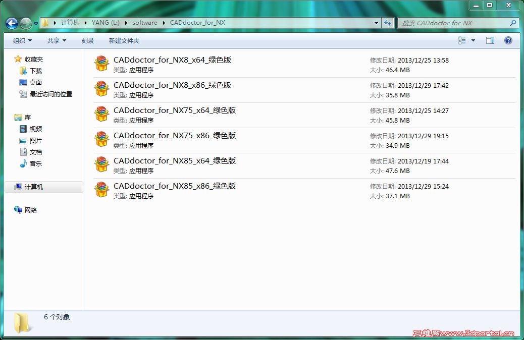Image resolution: width=524 pixels, height=340 pixels.
Task: Click the 网络 globe icon
Action: (18, 210)
